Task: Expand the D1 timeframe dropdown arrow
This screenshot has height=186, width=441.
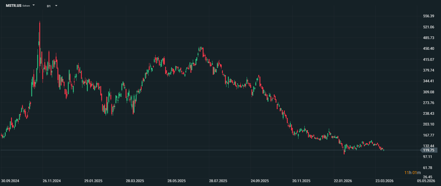Action: [56, 6]
